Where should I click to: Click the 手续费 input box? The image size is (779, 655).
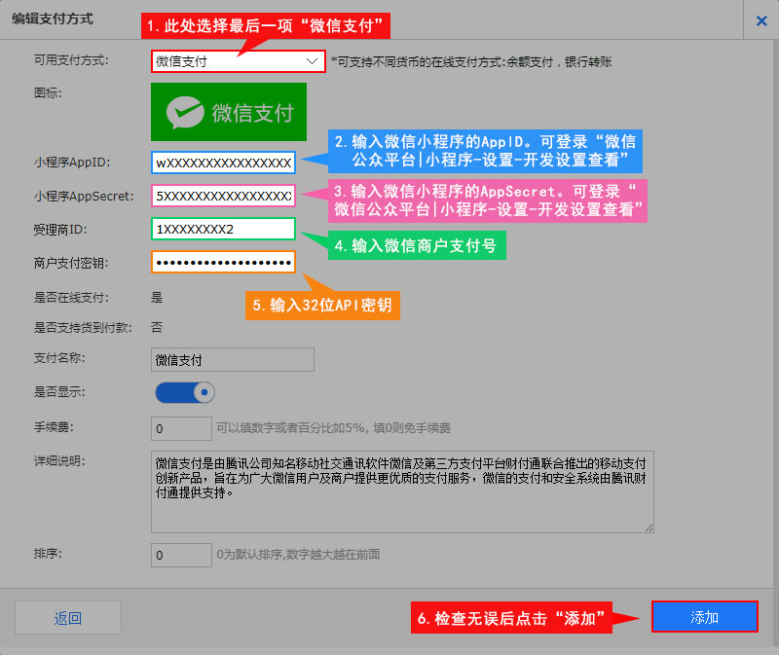pyautogui.click(x=181, y=428)
